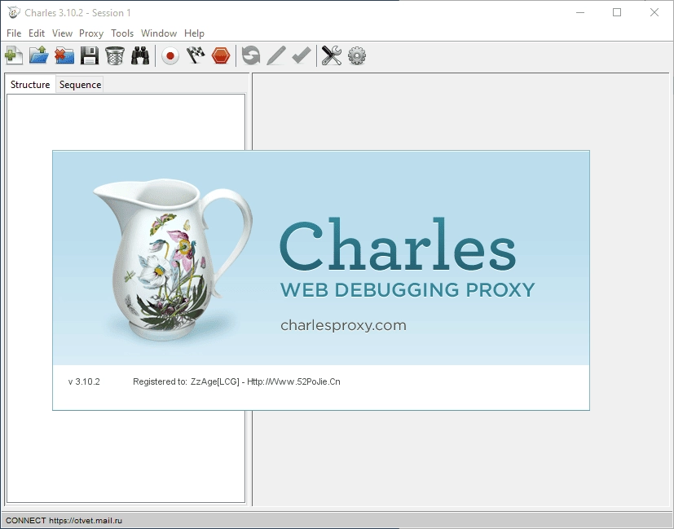The width and height of the screenshot is (674, 529).
Task: Open the View menu
Action: tap(62, 33)
